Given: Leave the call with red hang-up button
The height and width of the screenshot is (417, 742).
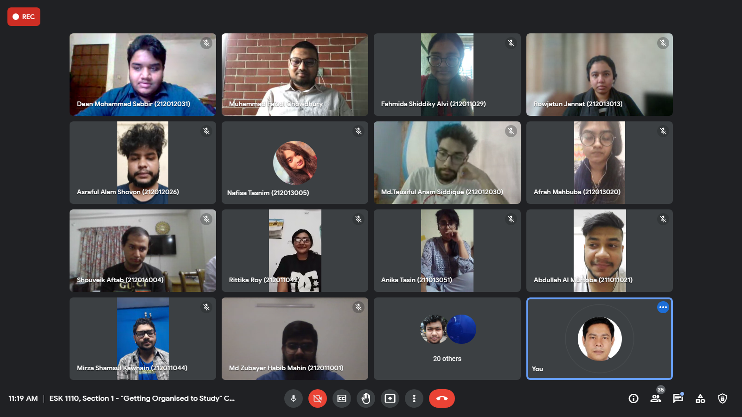Looking at the screenshot, I should [x=442, y=398].
